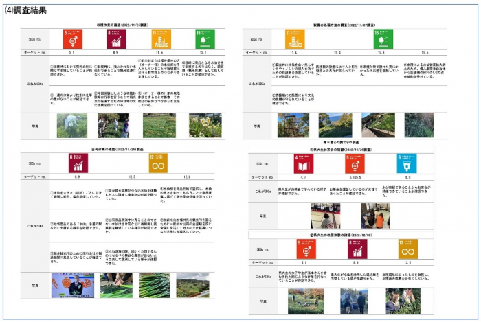This screenshot has width=481, height=322.
Task: Click the SDG 12 infinity icon in the bottom-left table
Action: coord(159,164)
